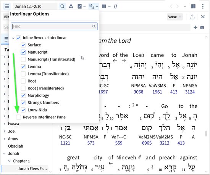Click the search magnifier toolbar icon

click(x=62, y=6)
